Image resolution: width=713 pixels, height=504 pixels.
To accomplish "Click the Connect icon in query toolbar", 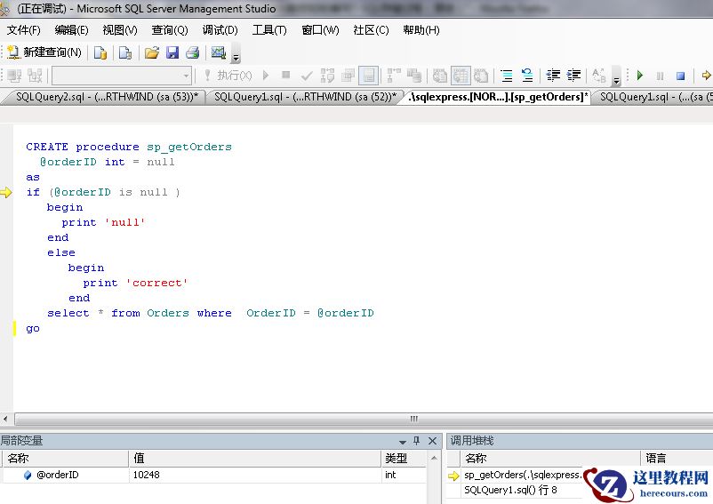I will [14, 76].
